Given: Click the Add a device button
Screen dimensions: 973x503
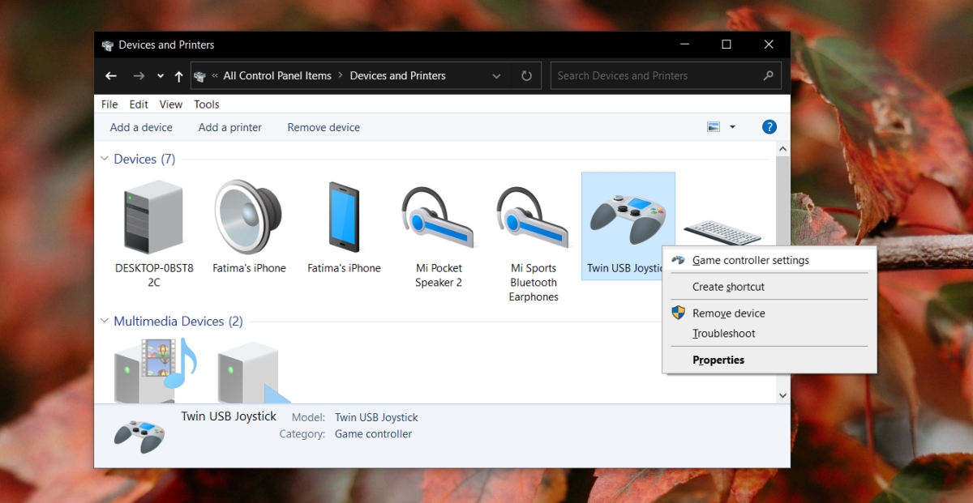Looking at the screenshot, I should pos(141,127).
